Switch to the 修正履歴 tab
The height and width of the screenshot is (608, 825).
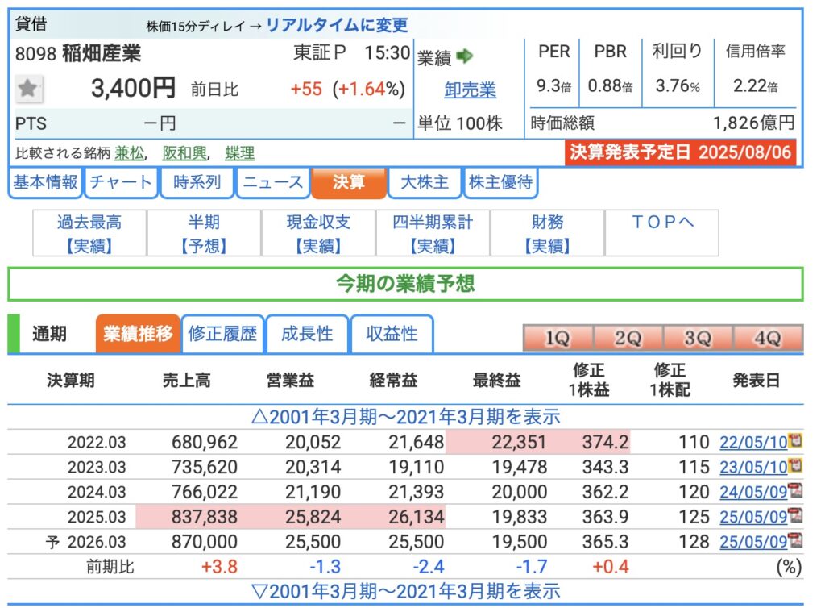(x=222, y=334)
